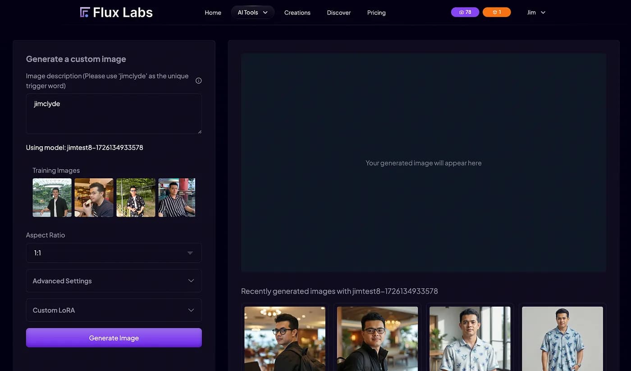
Task: Open the last recently generated floral shirt image
Action: pos(562,339)
